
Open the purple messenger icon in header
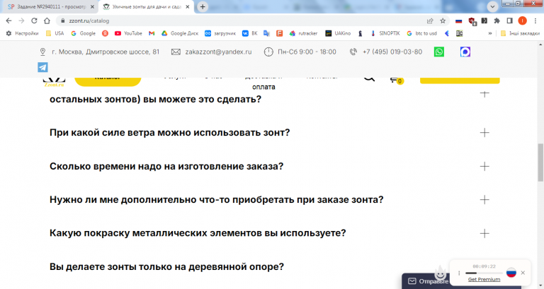tap(465, 52)
